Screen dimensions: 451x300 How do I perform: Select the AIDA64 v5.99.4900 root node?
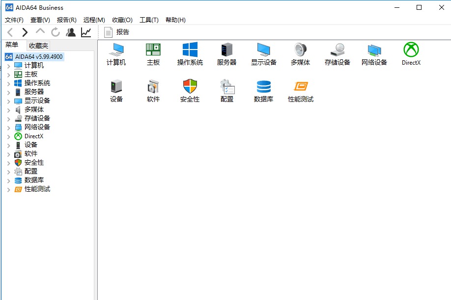(x=34, y=56)
